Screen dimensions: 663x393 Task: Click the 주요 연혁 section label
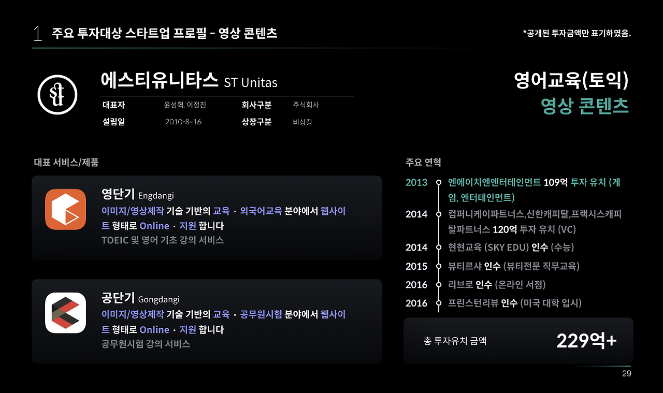(423, 162)
